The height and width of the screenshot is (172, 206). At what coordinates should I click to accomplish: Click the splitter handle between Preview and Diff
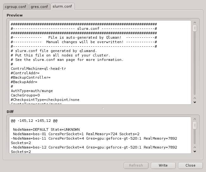[103, 109]
